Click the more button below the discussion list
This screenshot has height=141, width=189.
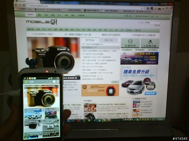click(115, 82)
